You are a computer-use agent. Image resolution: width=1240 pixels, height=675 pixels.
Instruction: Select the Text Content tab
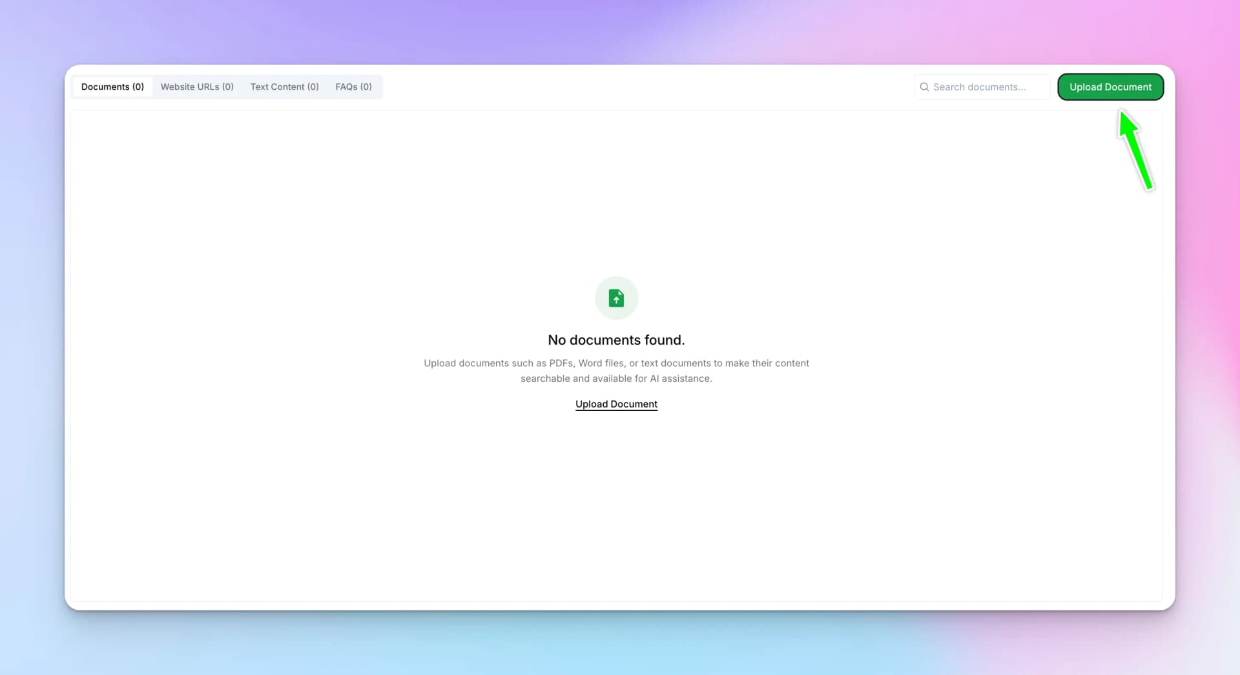tap(284, 87)
